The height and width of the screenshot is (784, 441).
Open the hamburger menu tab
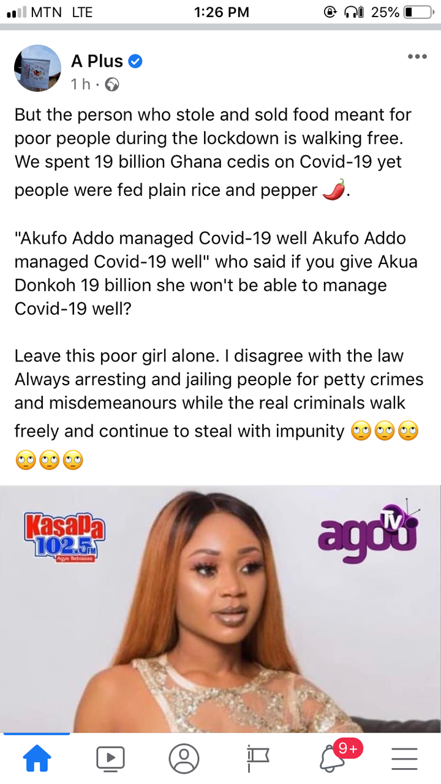coord(404,759)
